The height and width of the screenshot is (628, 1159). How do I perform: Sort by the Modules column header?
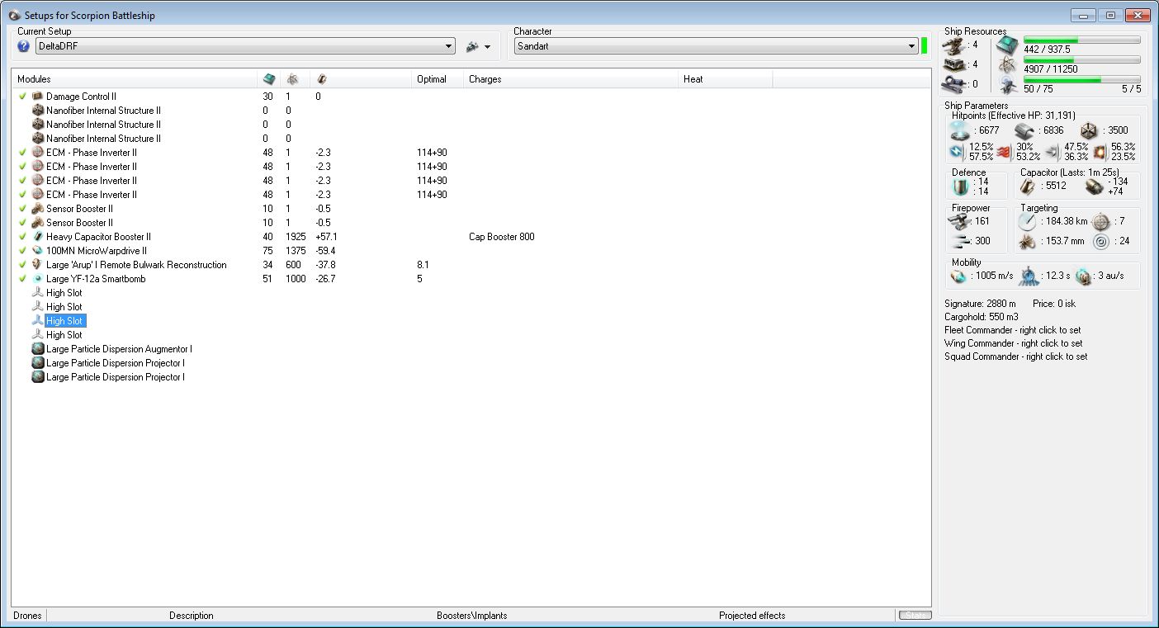click(135, 79)
